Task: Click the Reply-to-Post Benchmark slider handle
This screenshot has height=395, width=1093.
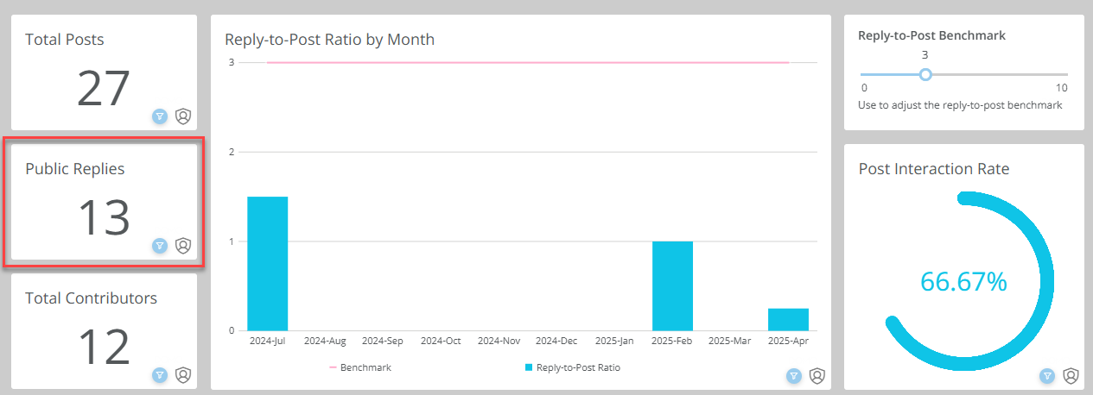Action: [925, 75]
